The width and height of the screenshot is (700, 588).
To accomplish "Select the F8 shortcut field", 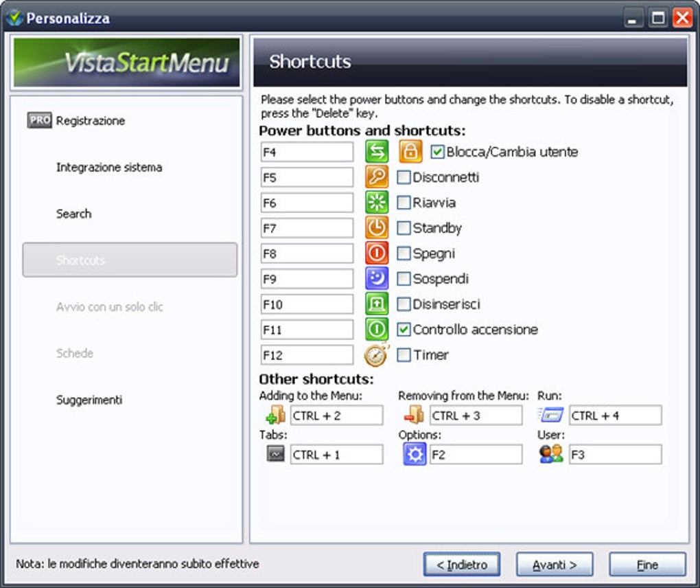I will click(307, 253).
